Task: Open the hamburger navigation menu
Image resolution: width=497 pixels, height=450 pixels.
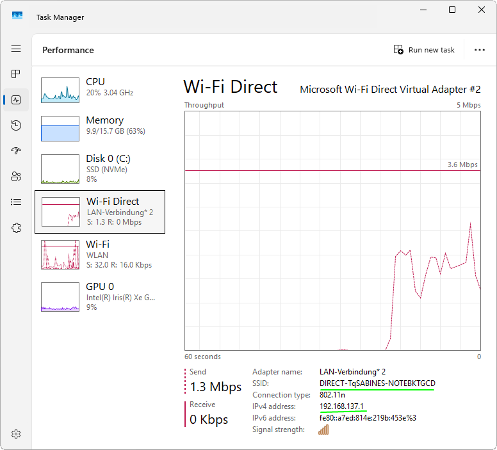Action: click(16, 49)
